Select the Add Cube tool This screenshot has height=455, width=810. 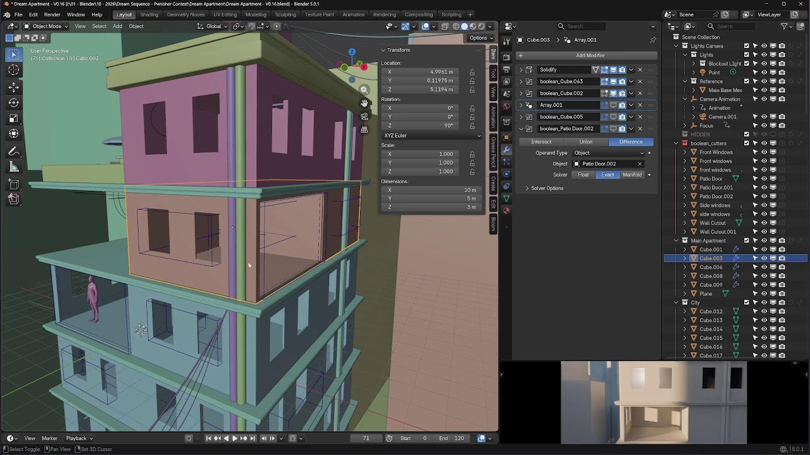pos(13,184)
